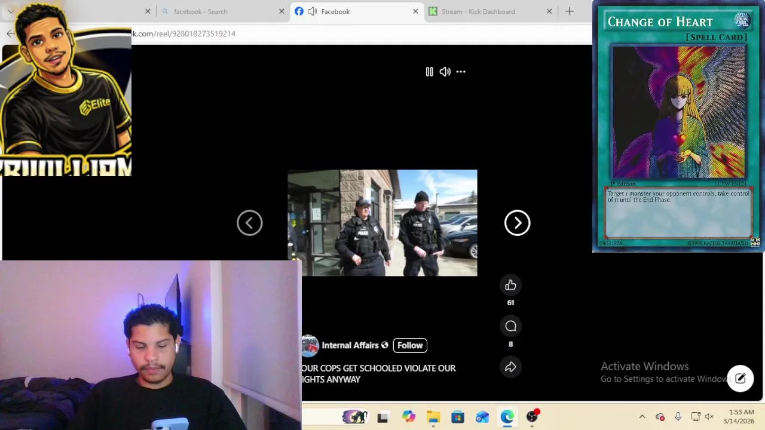765x430 pixels.
Task: Click the 8 comments count
Action: point(510,344)
